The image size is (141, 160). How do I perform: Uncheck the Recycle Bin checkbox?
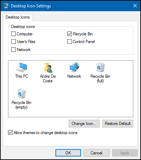69,34
